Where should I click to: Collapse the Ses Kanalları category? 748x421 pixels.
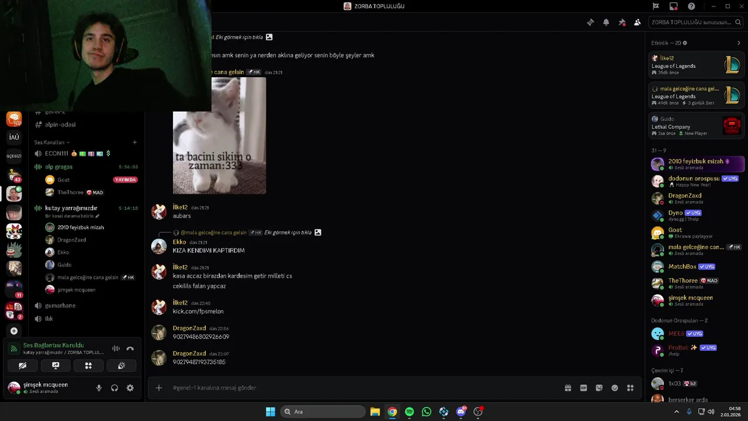(x=51, y=142)
